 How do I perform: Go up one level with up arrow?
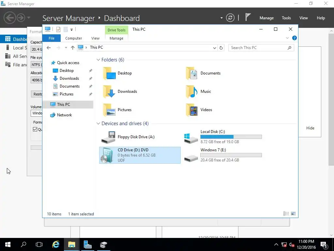[x=73, y=48]
